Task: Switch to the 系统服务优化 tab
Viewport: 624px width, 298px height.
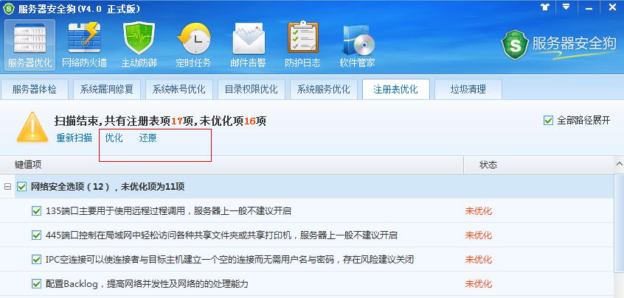Action: click(x=324, y=89)
